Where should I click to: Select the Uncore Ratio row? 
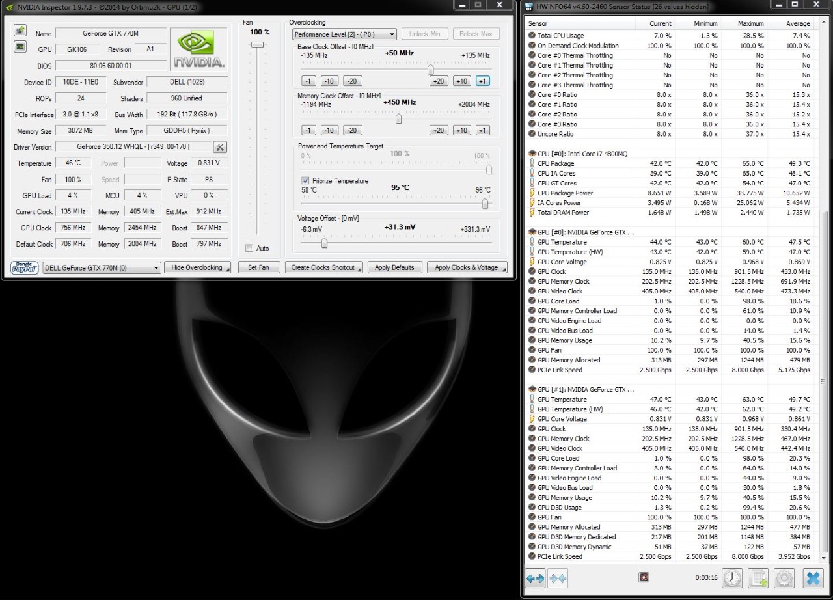[x=671, y=134]
